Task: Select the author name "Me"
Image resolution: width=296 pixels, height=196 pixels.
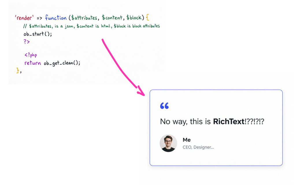Action: 186,140
